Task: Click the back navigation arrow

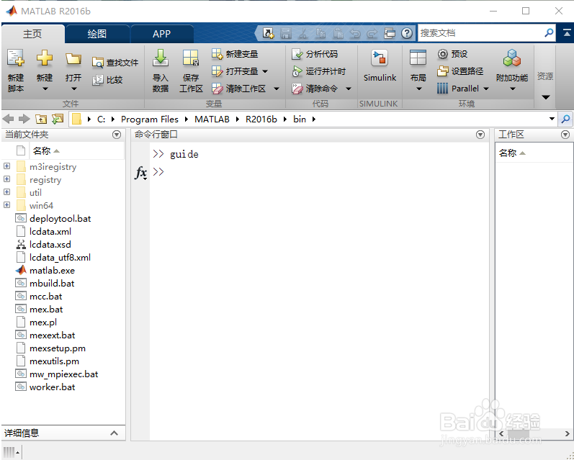Action: (x=9, y=119)
